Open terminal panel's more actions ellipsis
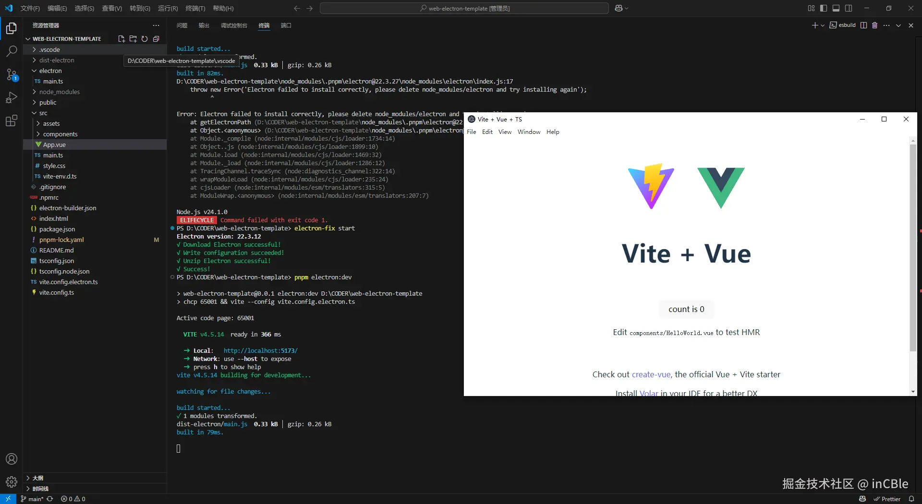Viewport: 922px width, 504px height. [x=886, y=25]
